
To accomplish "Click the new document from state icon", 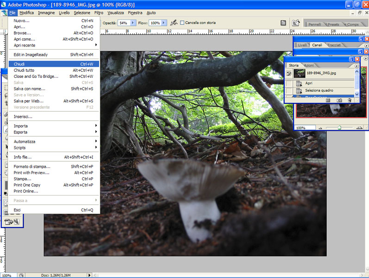I will tap(328, 100).
